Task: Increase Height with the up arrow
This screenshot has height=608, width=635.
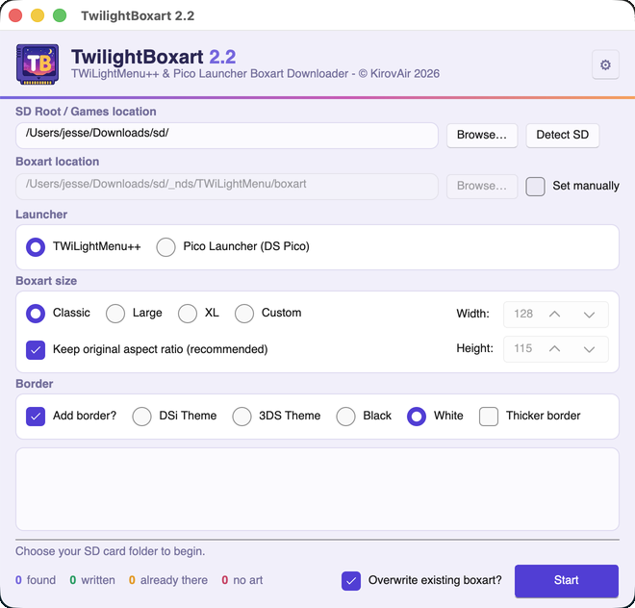Action: pyautogui.click(x=554, y=349)
